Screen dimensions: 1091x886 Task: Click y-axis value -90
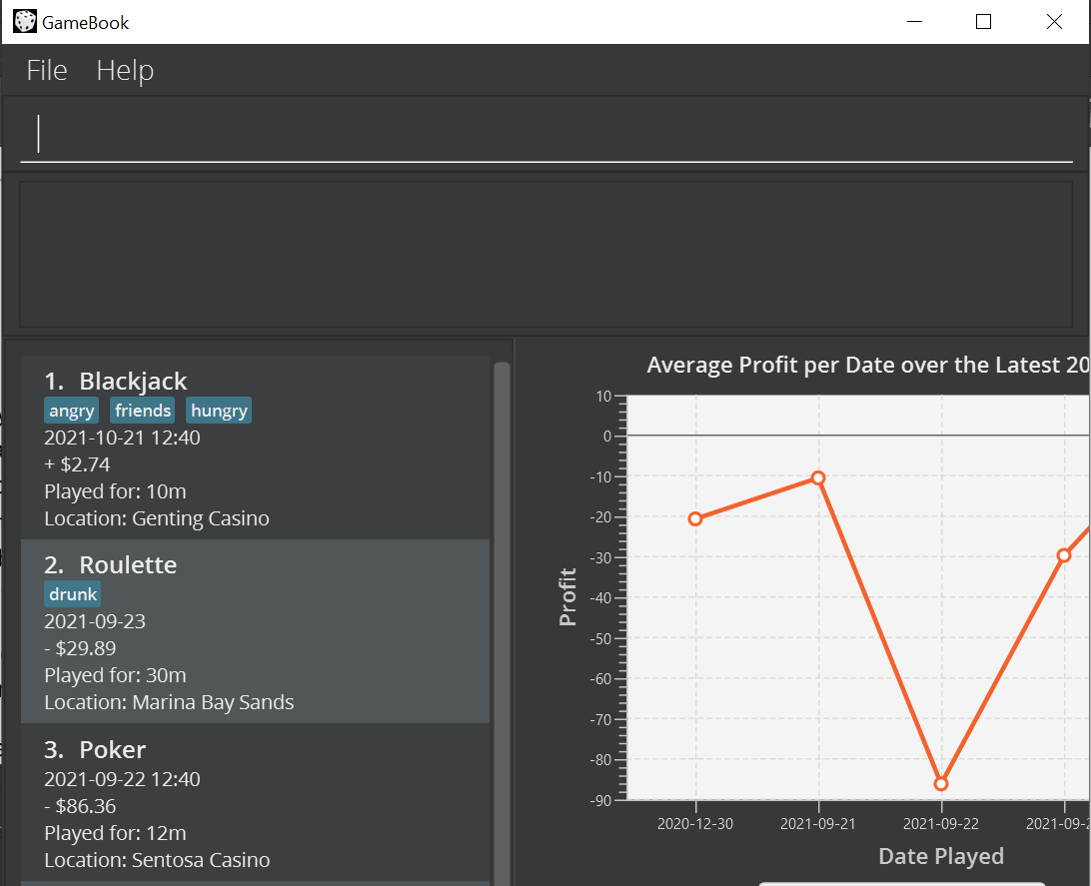[x=600, y=800]
